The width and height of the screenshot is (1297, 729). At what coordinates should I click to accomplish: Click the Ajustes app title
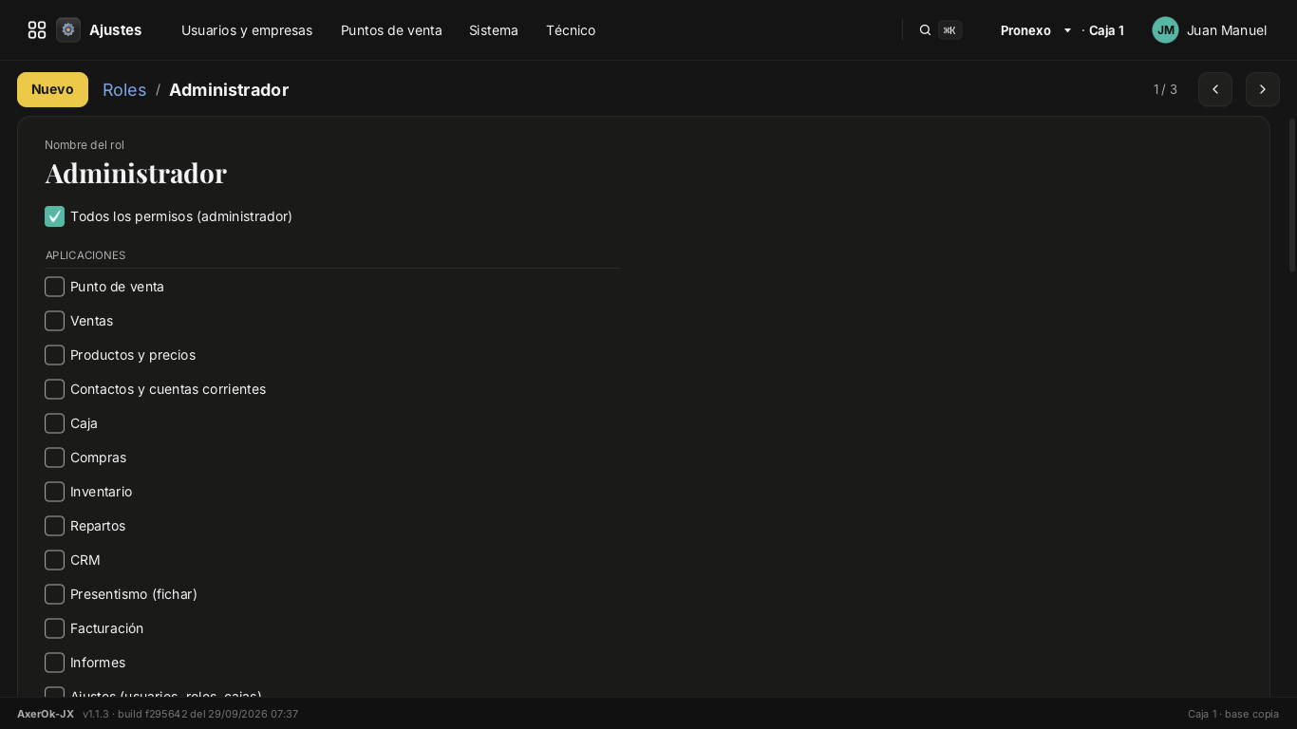[x=116, y=30]
